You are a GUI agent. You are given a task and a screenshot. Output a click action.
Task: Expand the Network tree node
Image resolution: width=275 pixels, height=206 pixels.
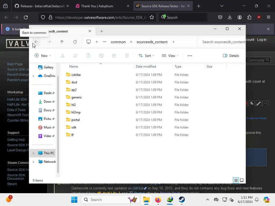click(x=33, y=162)
